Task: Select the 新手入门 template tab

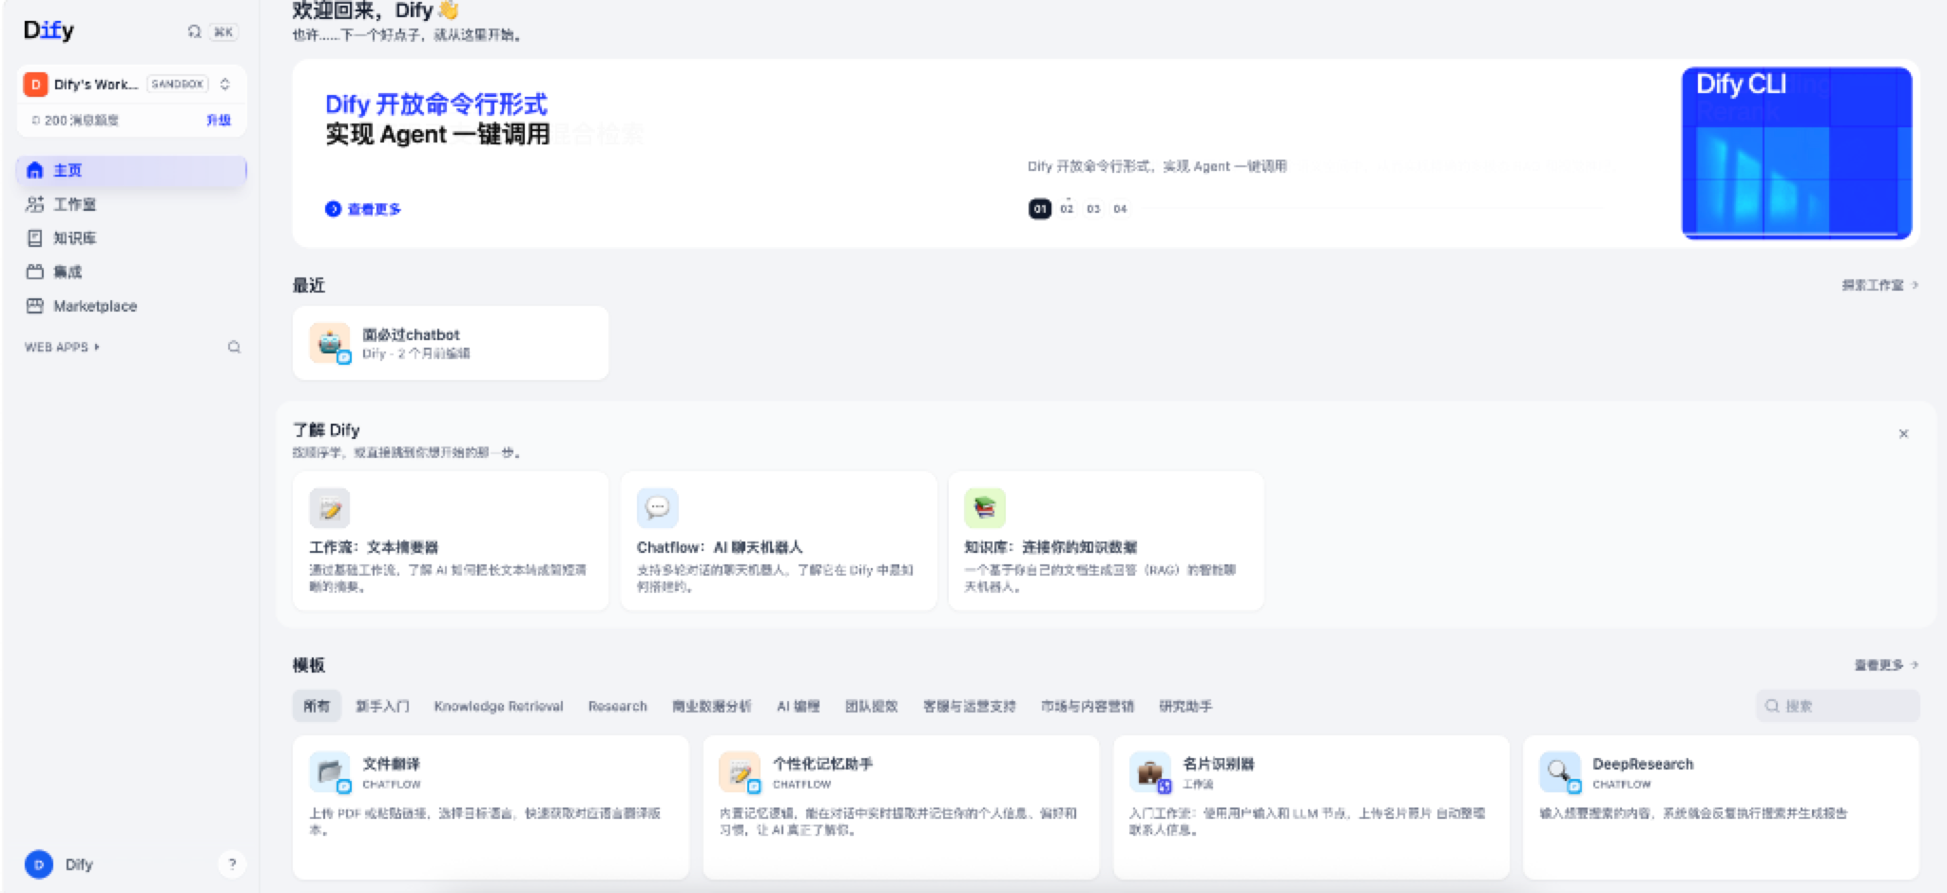Action: [382, 706]
